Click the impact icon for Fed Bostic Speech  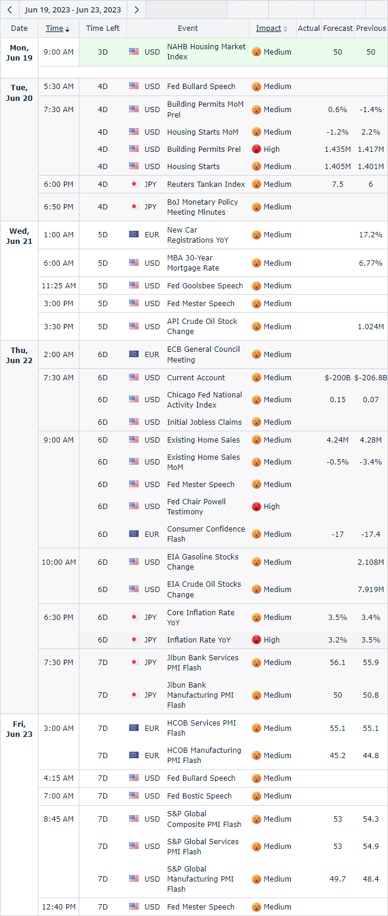point(256,796)
